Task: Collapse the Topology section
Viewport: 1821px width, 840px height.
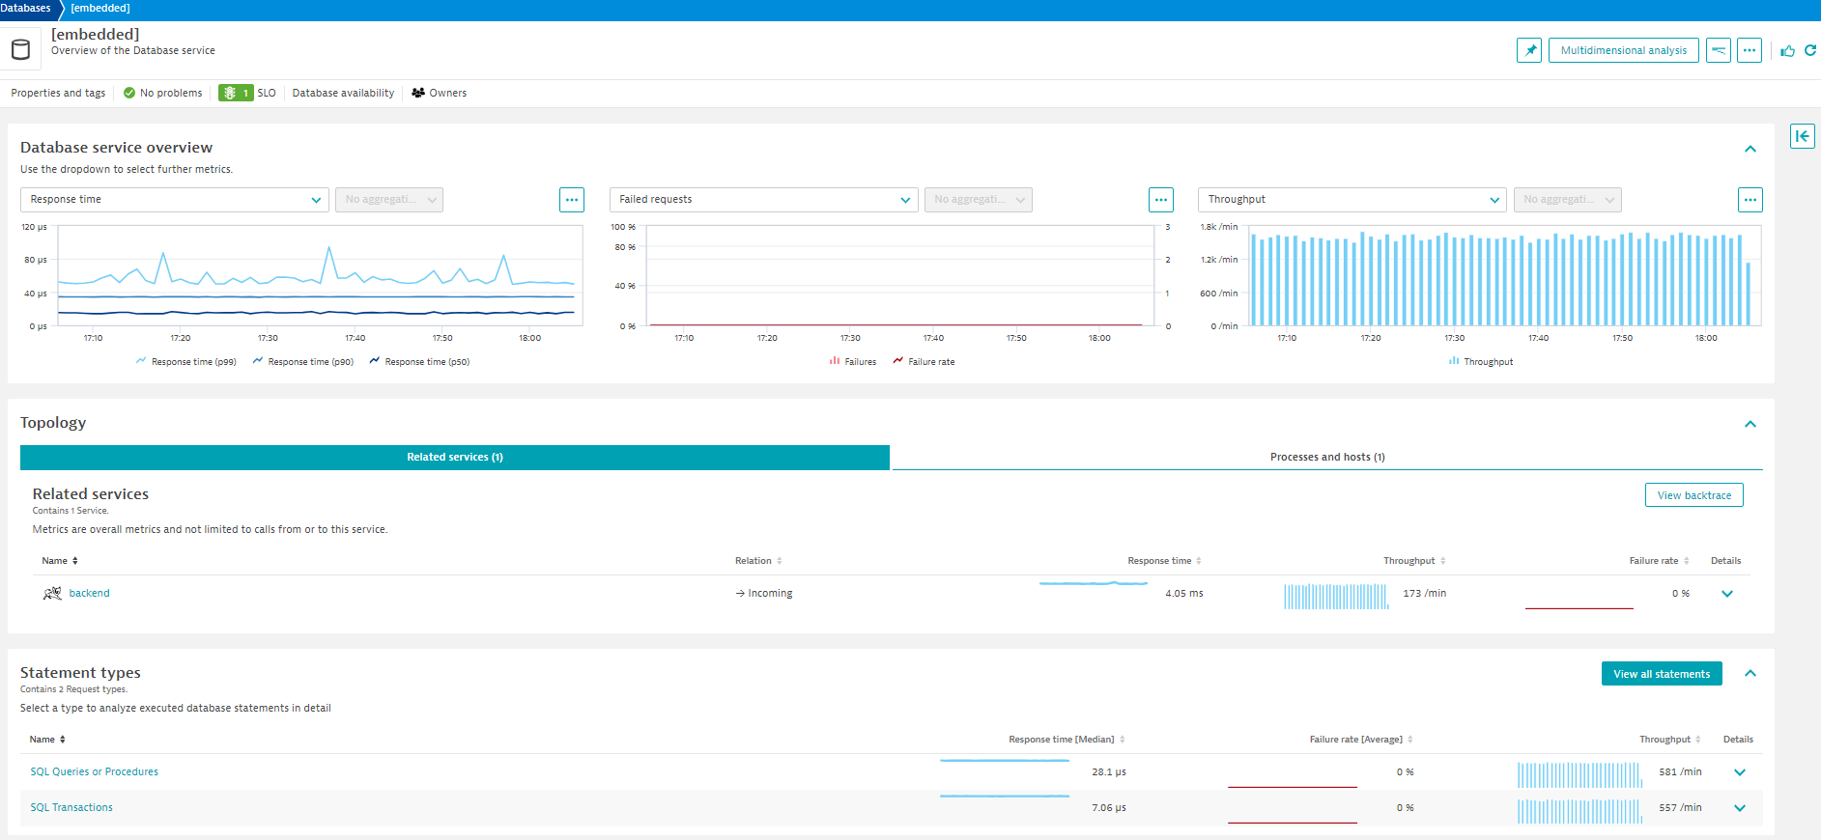Action: tap(1750, 424)
